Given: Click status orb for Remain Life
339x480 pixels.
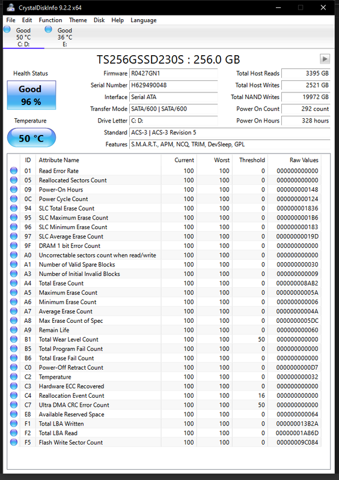Looking at the screenshot, I should pyautogui.click(x=14, y=330).
